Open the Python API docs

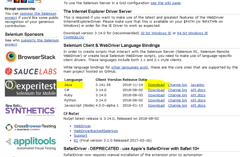pos(198,100)
